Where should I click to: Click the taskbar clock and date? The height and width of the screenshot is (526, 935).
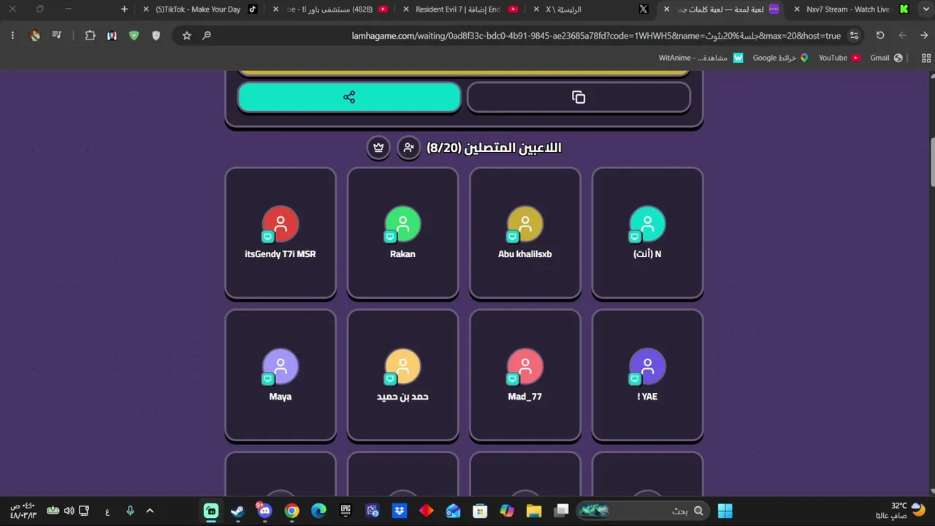[23, 511]
